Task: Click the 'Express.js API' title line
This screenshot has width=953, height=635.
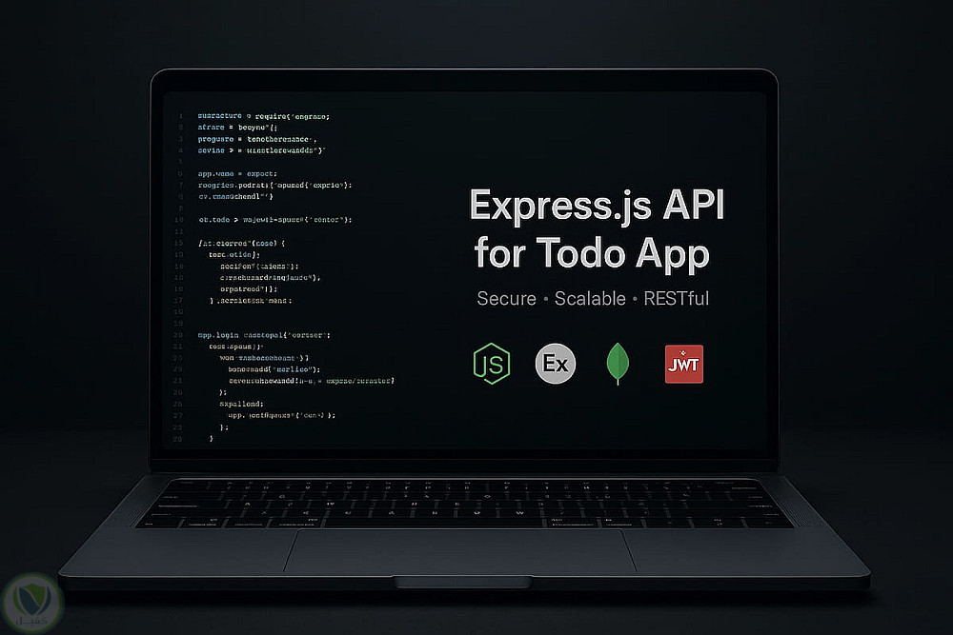Action: [x=597, y=207]
